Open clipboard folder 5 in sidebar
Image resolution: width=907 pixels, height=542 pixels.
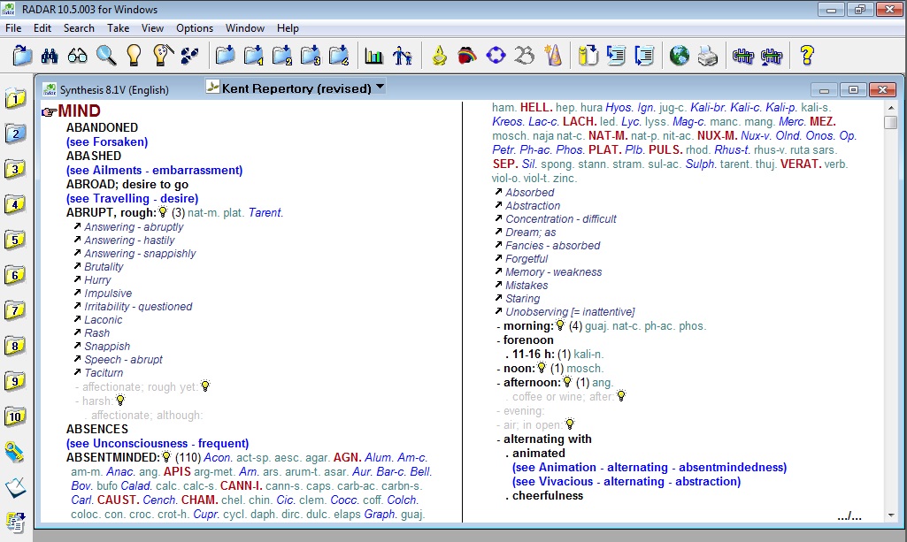16,240
